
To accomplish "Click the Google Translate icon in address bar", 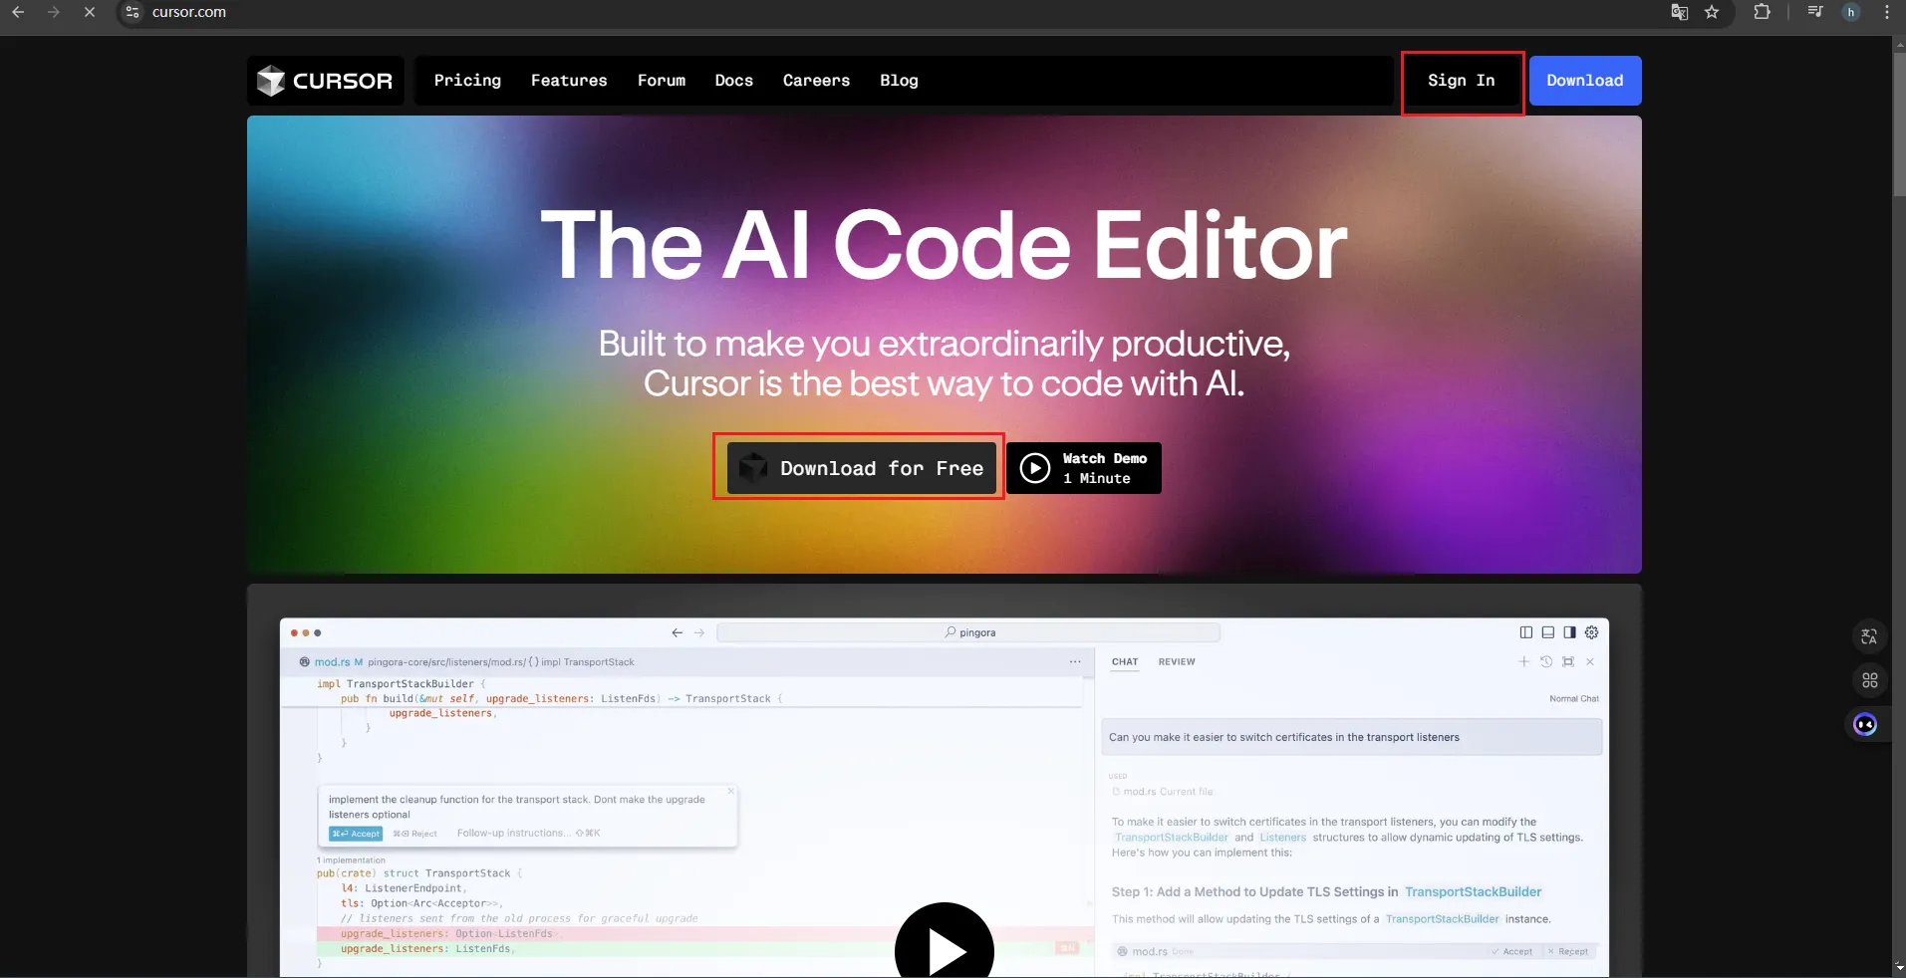I will [x=1679, y=12].
